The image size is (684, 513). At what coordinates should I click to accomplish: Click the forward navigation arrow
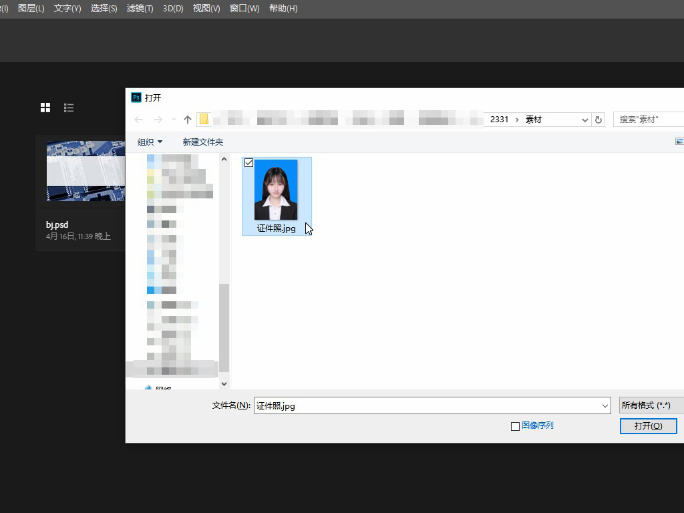[x=158, y=120]
